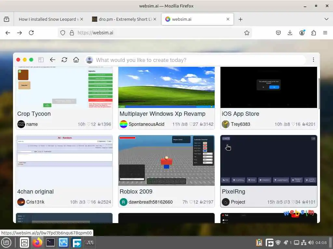Click the 'iOS App Store' title
Image resolution: width=333 pixels, height=249 pixels.
tap(240, 114)
